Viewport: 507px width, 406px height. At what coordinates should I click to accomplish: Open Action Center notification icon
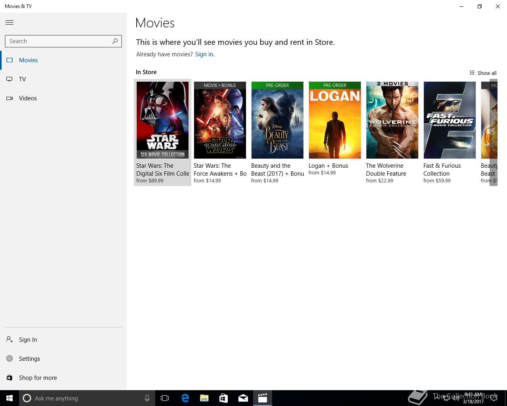pyautogui.click(x=494, y=398)
